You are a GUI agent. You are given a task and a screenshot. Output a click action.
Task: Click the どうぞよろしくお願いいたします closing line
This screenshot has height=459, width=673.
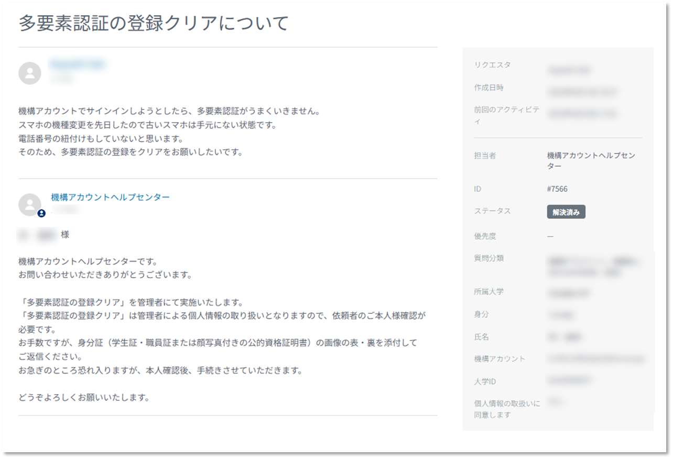click(x=84, y=397)
